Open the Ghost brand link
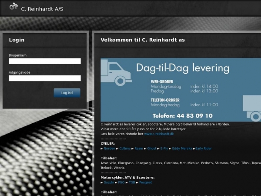Image resolution: width=261 pixels, height=196 pixels. [151, 149]
